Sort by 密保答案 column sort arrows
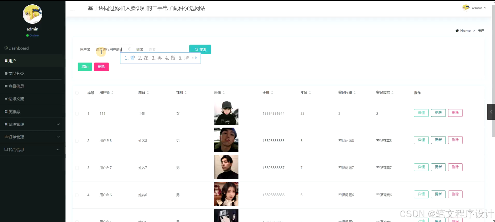 point(392,92)
